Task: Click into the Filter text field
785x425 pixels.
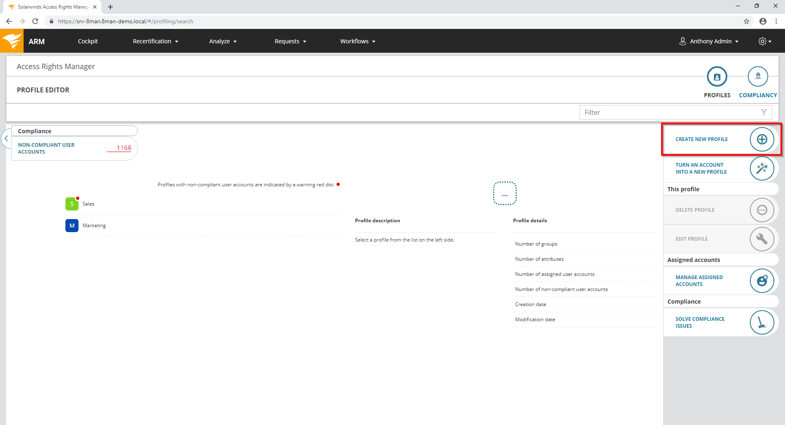Action: tap(668, 112)
